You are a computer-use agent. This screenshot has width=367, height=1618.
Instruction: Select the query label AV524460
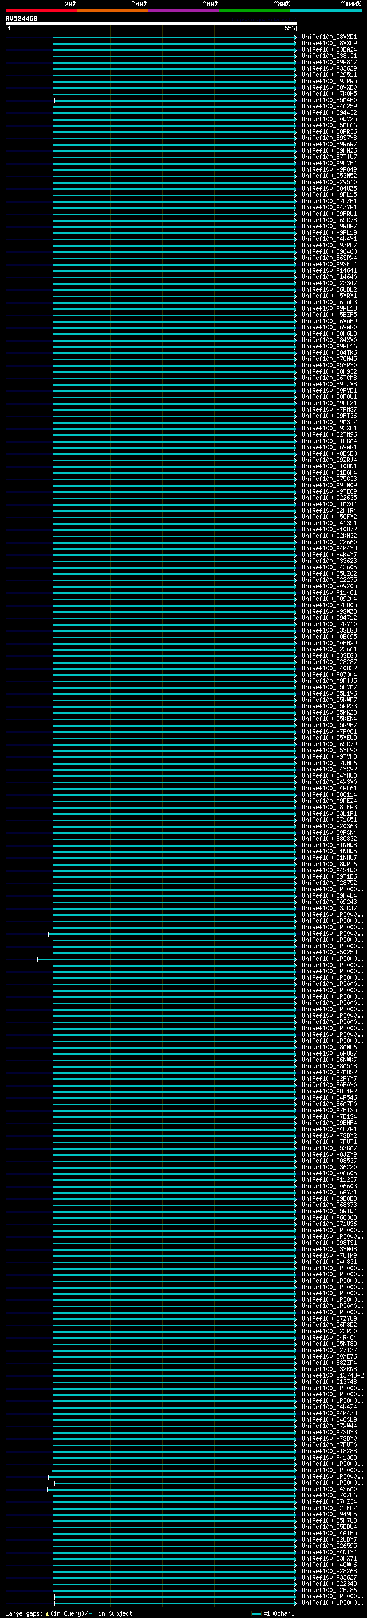point(21,19)
